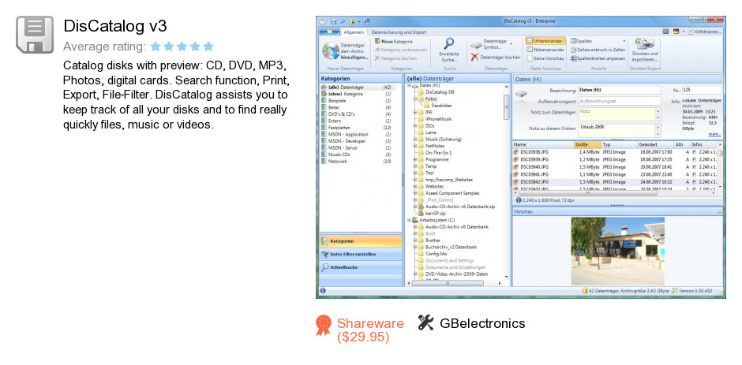
Task: Expand the 'ISOs' folder node
Action: pyautogui.click(x=415, y=126)
